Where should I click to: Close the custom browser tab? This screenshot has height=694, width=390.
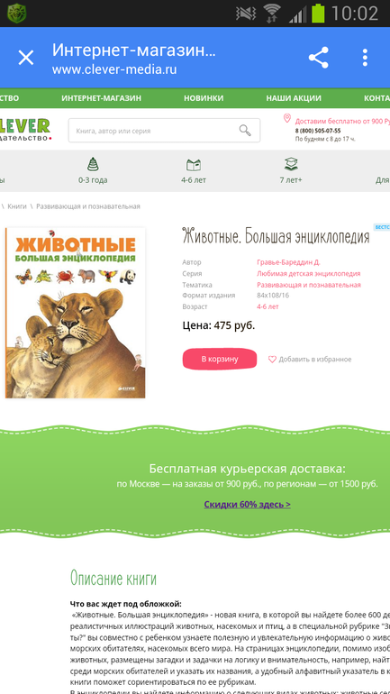pyautogui.click(x=25, y=58)
